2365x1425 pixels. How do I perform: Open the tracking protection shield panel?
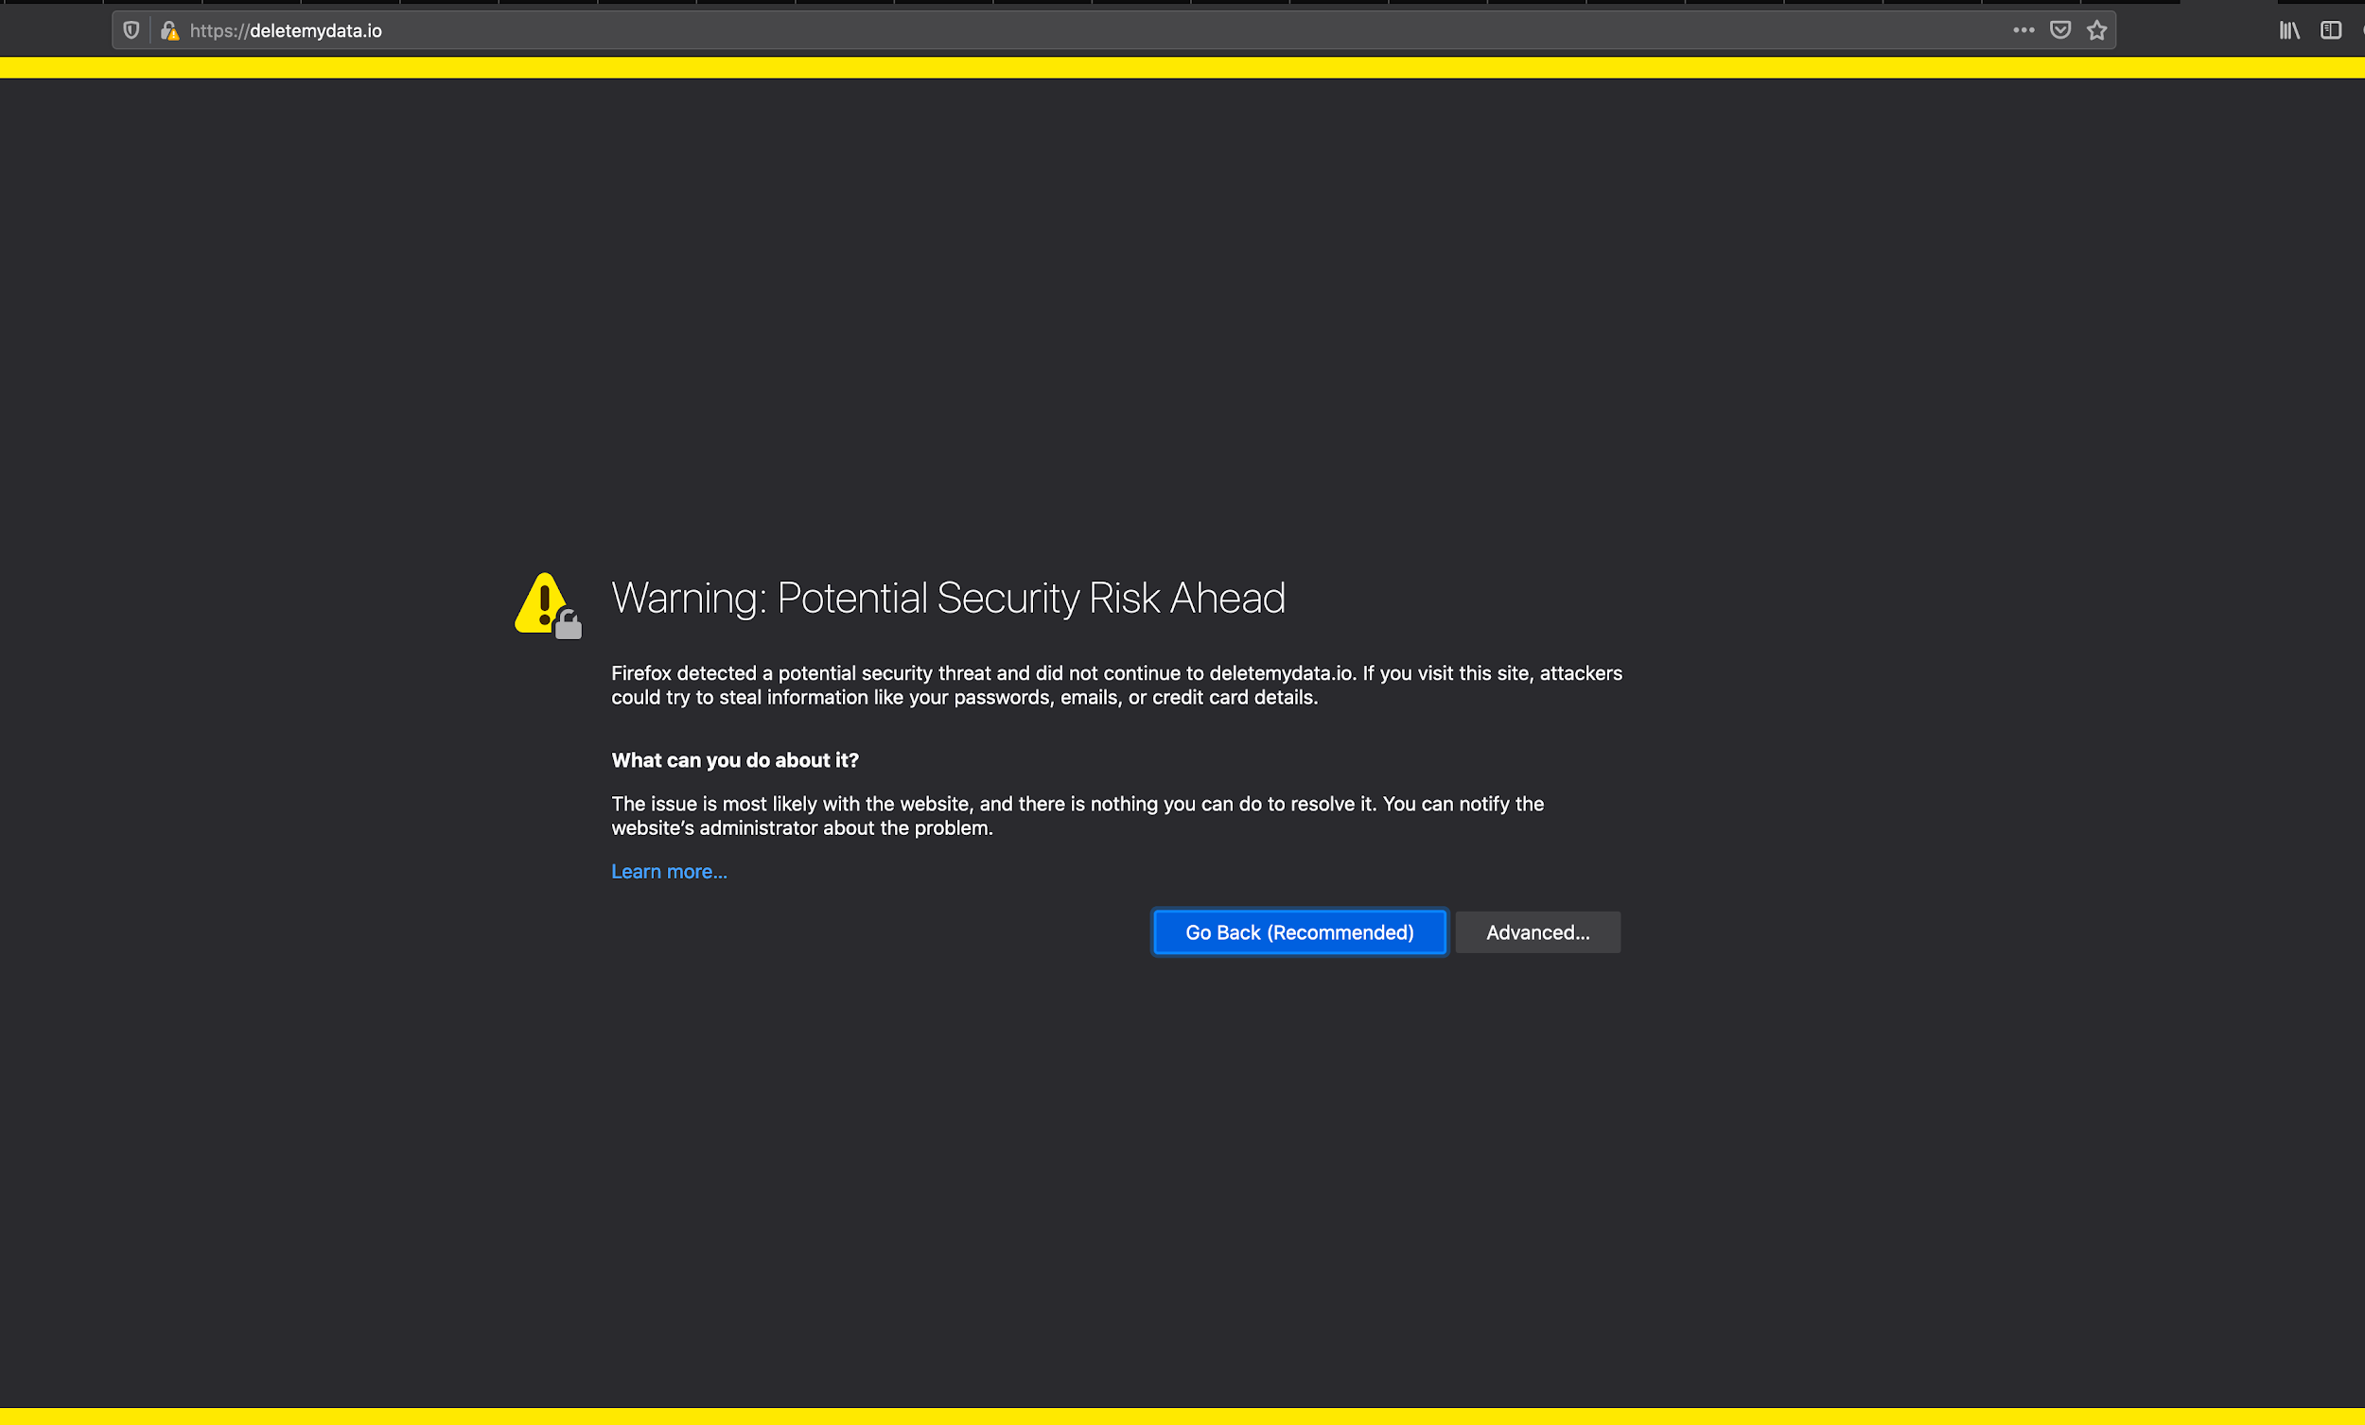tap(131, 30)
